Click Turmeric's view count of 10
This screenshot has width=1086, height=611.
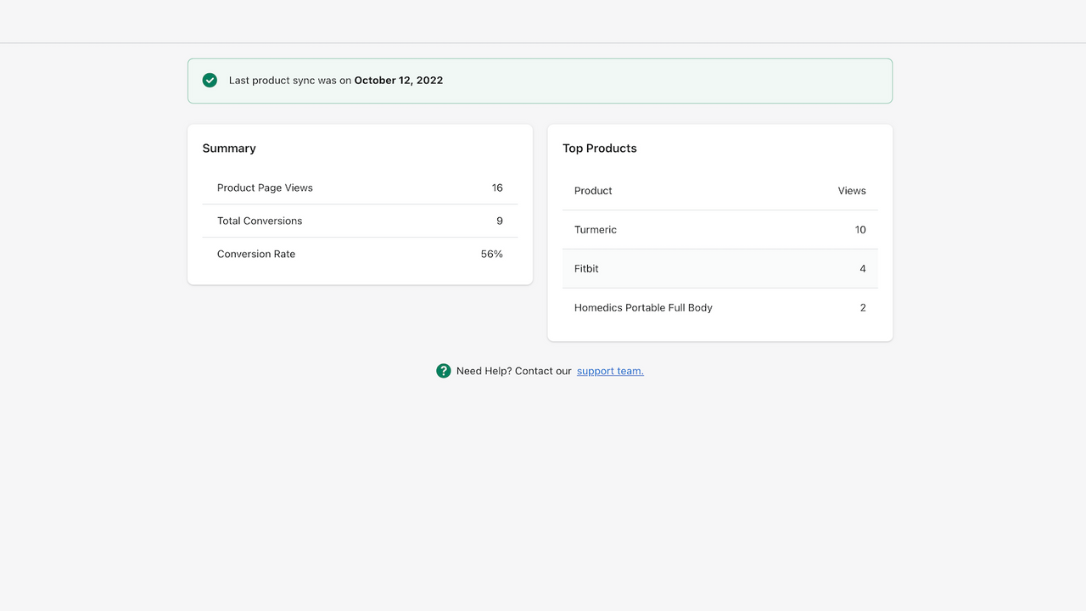tap(860, 229)
